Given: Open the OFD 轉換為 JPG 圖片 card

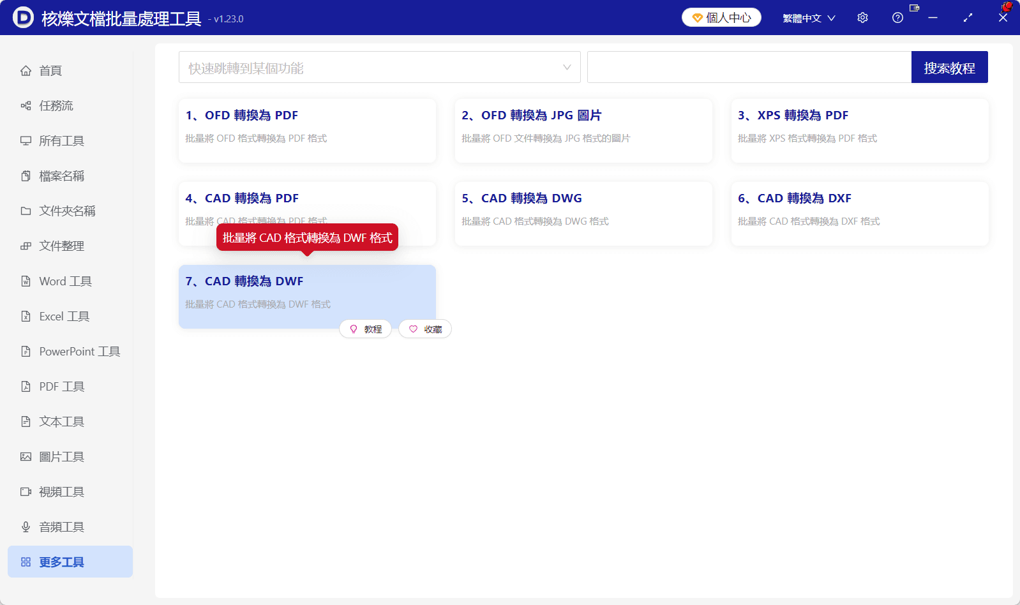Looking at the screenshot, I should (583, 131).
